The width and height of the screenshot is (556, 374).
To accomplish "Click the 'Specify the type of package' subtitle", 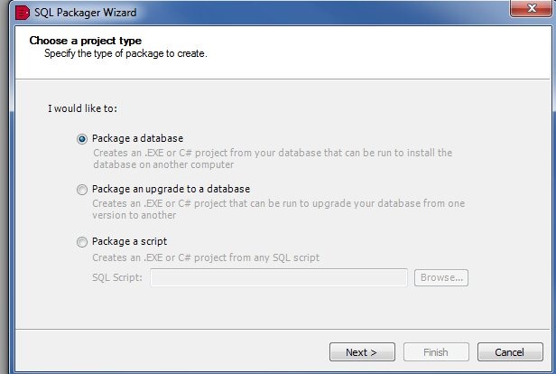I will pos(125,54).
